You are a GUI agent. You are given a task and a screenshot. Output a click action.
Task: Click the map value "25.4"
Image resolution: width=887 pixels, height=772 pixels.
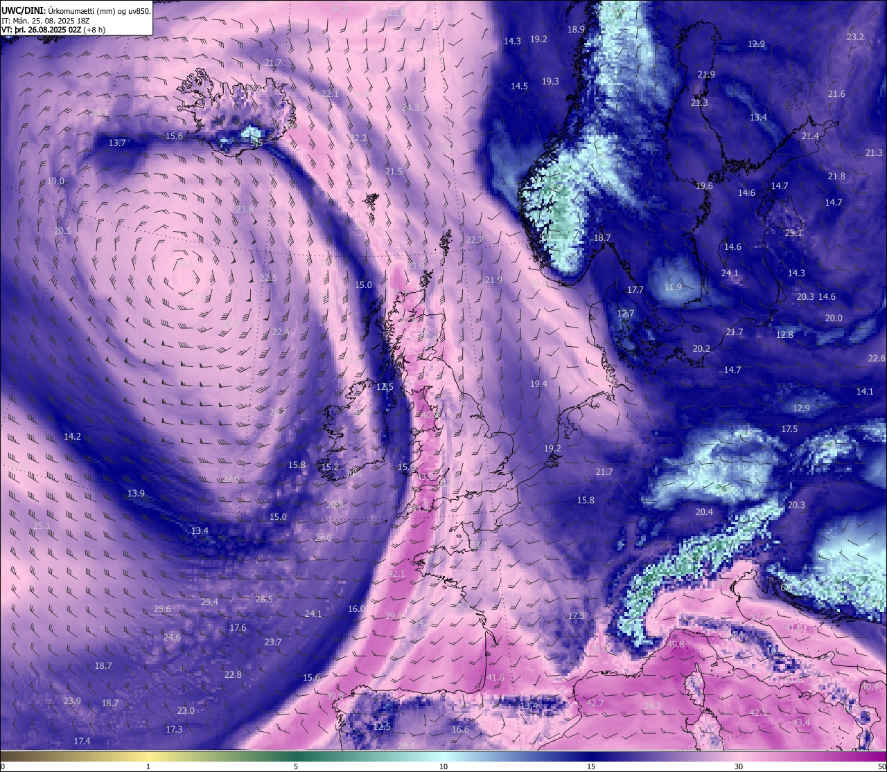(x=209, y=602)
